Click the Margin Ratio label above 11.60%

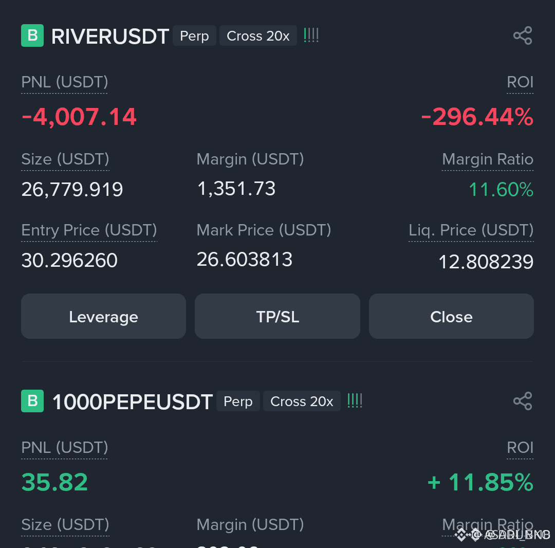pos(487,159)
